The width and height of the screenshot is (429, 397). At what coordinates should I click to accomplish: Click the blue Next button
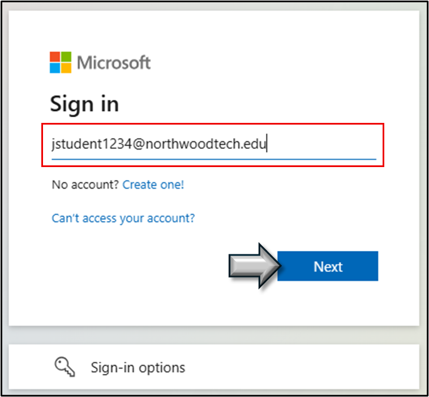tap(328, 266)
